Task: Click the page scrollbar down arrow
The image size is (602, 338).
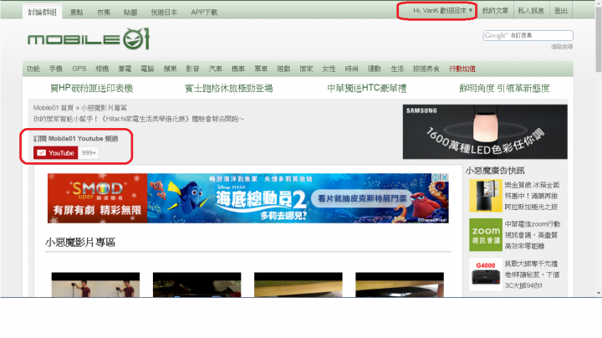Action: [599, 293]
